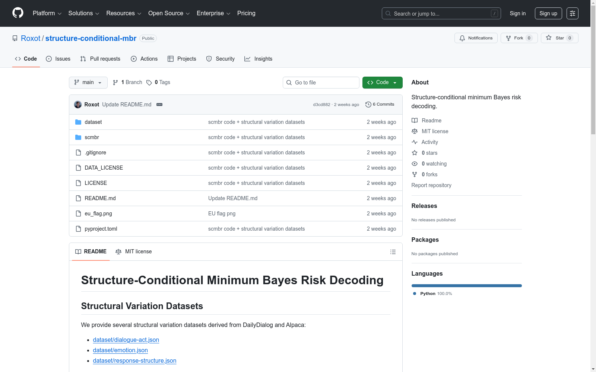Viewport: 596px width, 372px height.
Task: Select the Code tab
Action: pos(26,59)
